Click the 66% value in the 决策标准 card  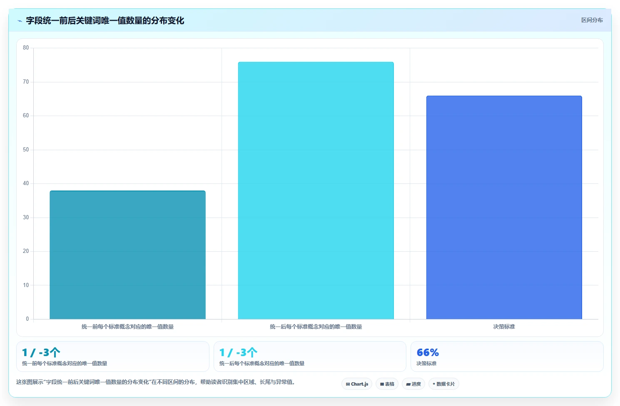(428, 353)
